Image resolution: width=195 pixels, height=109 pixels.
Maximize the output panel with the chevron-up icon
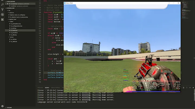click(x=190, y=88)
